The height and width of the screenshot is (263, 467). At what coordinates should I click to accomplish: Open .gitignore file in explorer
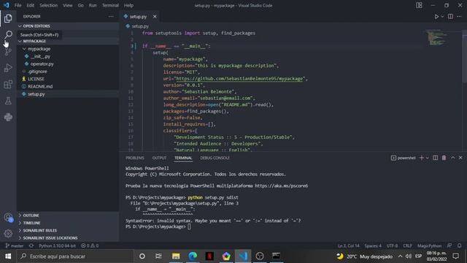68,72
